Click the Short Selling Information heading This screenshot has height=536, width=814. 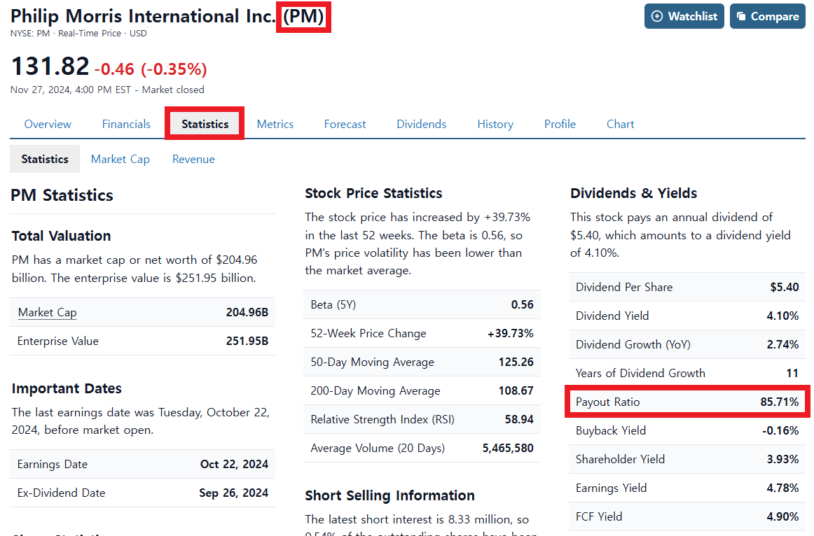click(390, 495)
